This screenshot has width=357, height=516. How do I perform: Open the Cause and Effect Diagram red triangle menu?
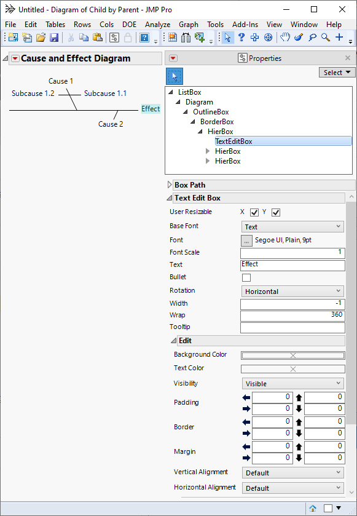15,58
